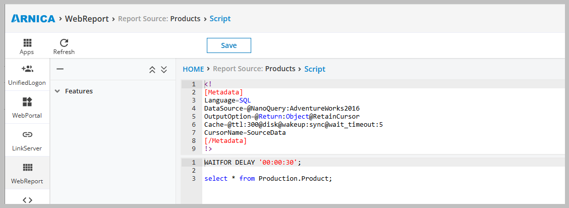Click Script in the top breadcrumb
The height and width of the screenshot is (208, 569).
[220, 19]
